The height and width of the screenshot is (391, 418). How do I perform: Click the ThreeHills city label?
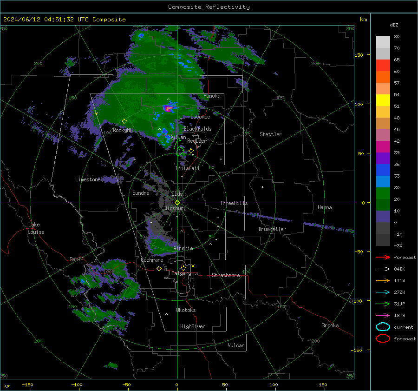(234, 203)
